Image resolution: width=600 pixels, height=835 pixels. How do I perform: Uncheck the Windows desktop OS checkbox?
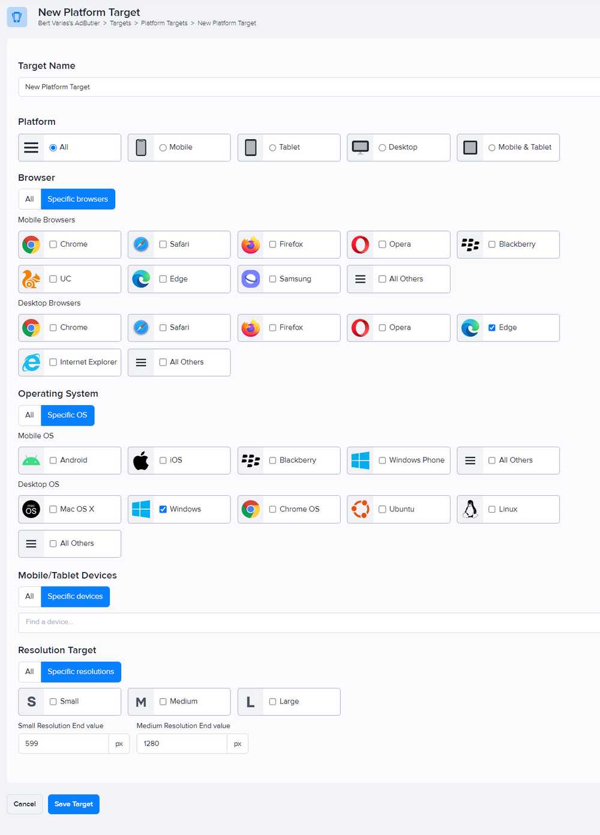[x=163, y=509]
